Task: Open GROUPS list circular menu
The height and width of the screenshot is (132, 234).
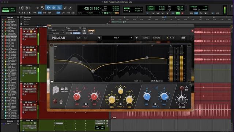Action: pyautogui.click(x=18, y=121)
